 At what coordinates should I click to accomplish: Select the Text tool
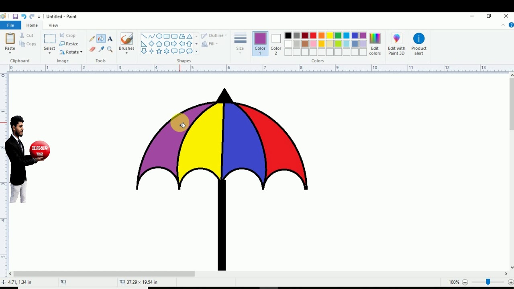[110, 39]
